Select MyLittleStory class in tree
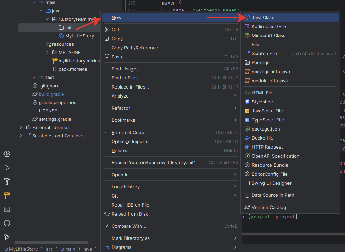 click(x=79, y=36)
